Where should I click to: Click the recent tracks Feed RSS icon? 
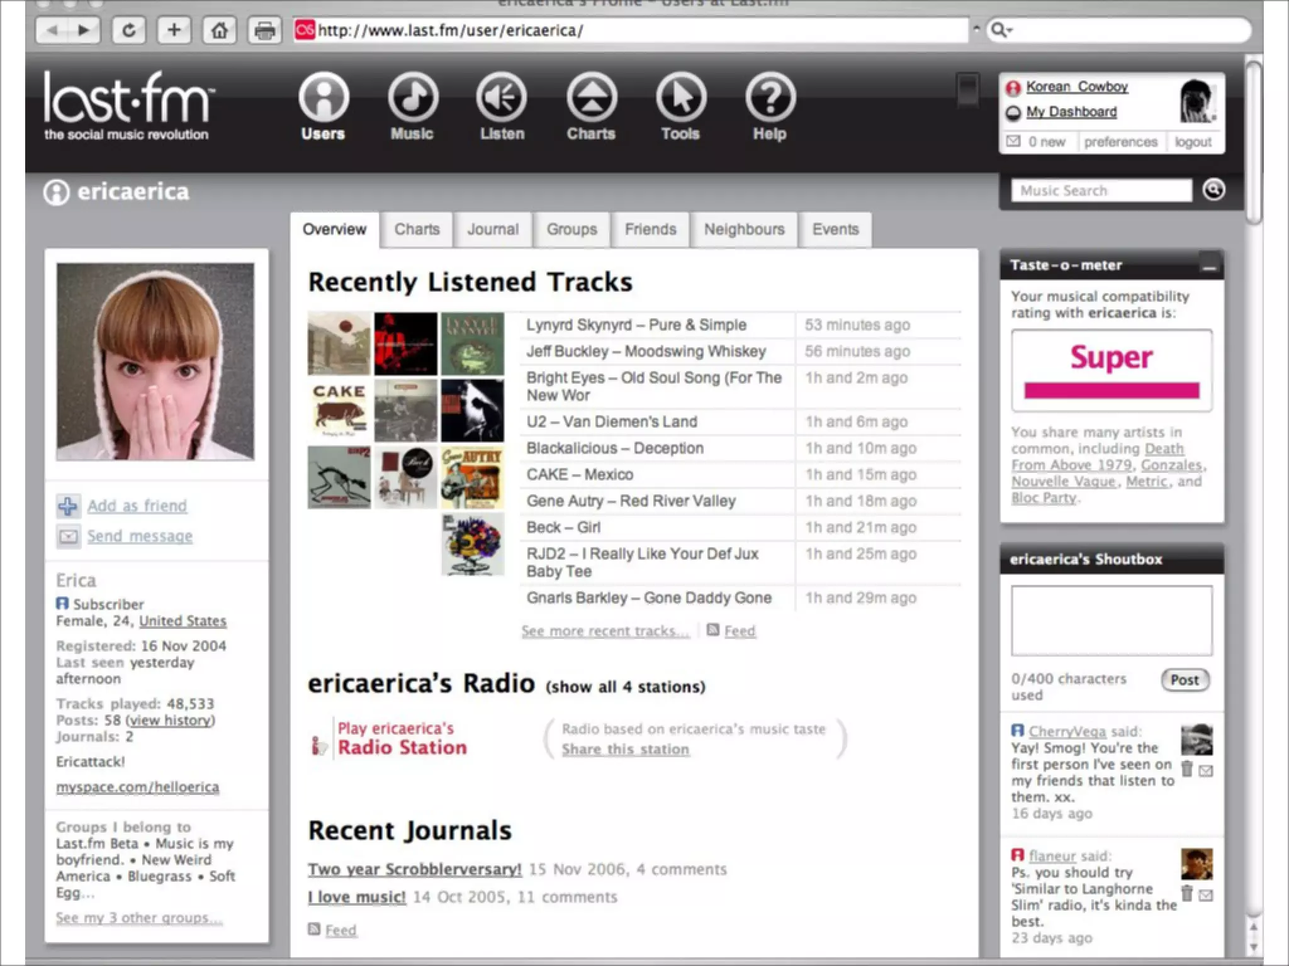tap(713, 630)
